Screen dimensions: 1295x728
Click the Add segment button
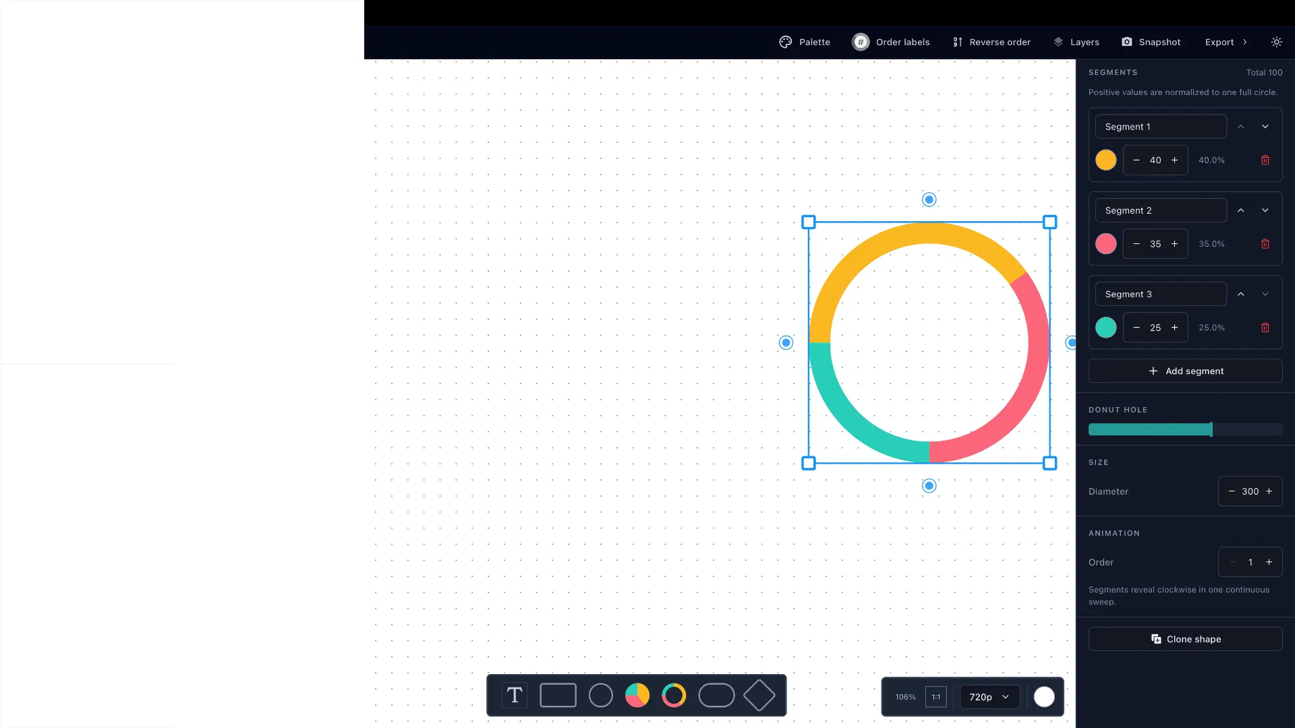click(x=1185, y=371)
